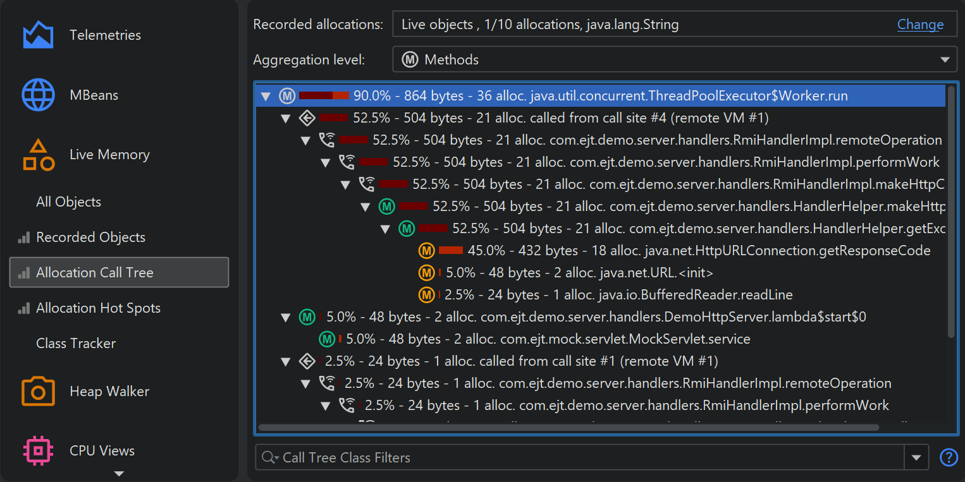Click the search magnifier icon in filter field
The image size is (965, 482).
tap(269, 457)
